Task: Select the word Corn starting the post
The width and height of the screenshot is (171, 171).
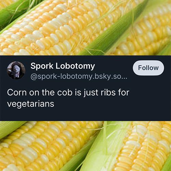Action: [17, 92]
